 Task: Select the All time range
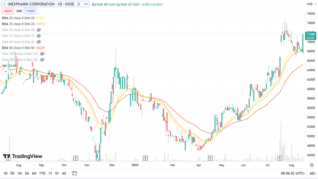tap(64, 173)
